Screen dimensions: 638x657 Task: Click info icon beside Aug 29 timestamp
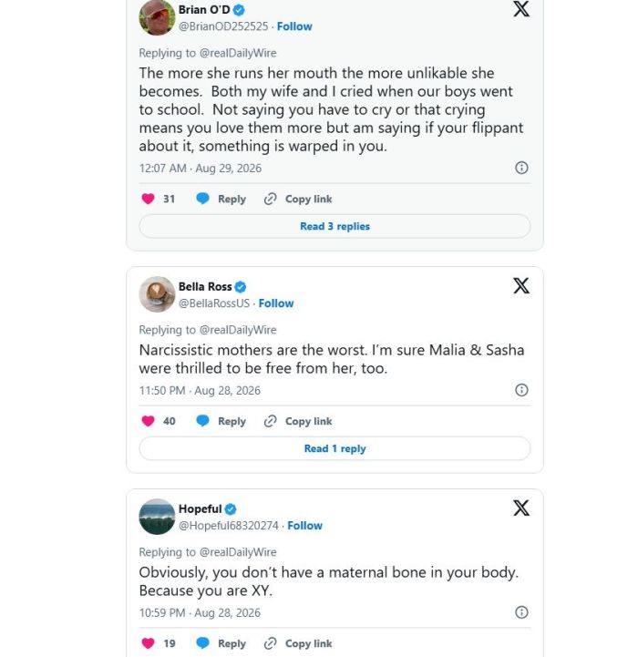coord(521,168)
